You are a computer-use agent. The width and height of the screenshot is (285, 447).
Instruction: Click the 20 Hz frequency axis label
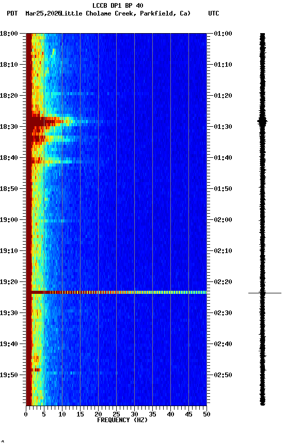(98, 414)
